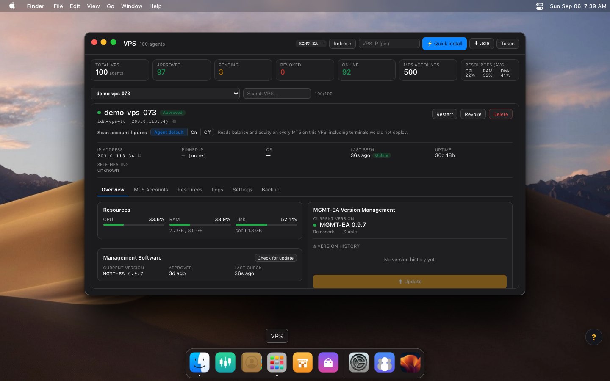Select the Pending 3 stat card

[x=243, y=70]
